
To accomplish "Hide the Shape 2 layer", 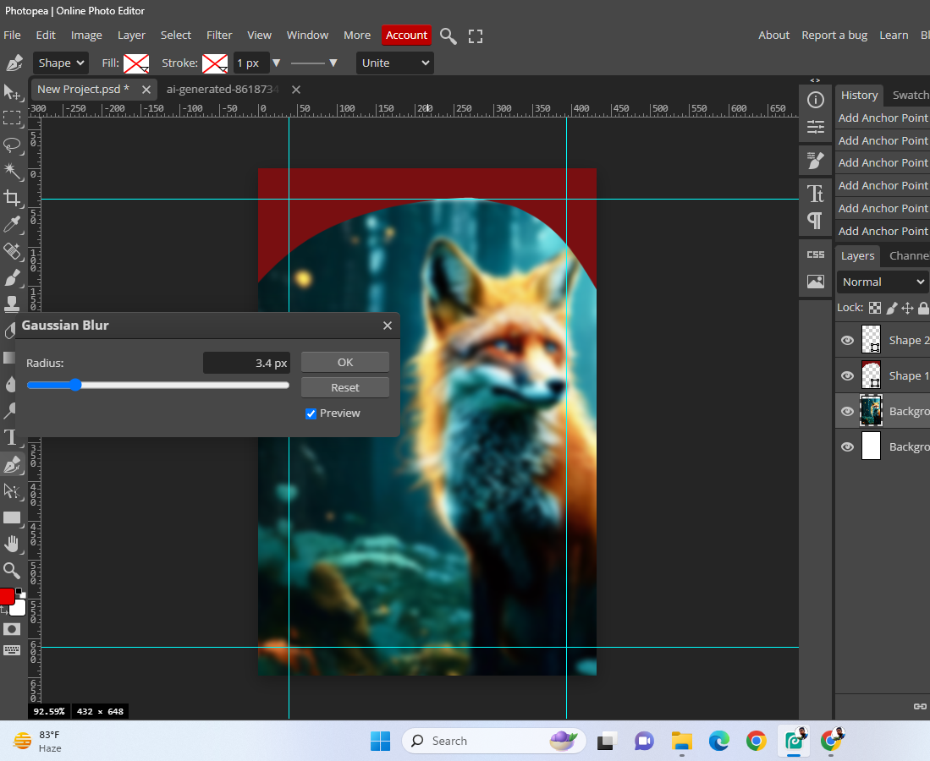I will (x=847, y=340).
